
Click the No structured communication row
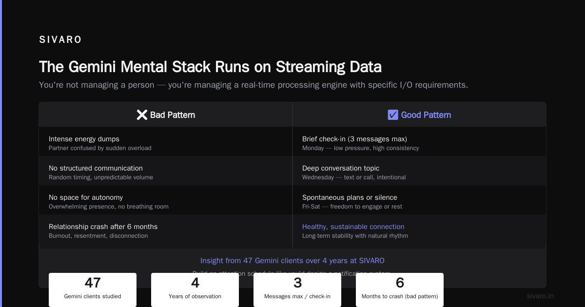pyautogui.click(x=166, y=171)
